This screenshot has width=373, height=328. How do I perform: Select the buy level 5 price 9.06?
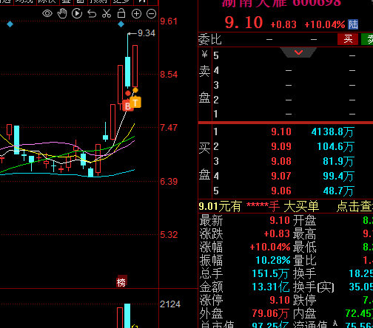click(x=281, y=191)
